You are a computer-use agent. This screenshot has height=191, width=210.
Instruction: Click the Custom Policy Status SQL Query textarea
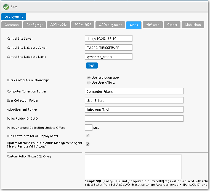(x=133, y=166)
